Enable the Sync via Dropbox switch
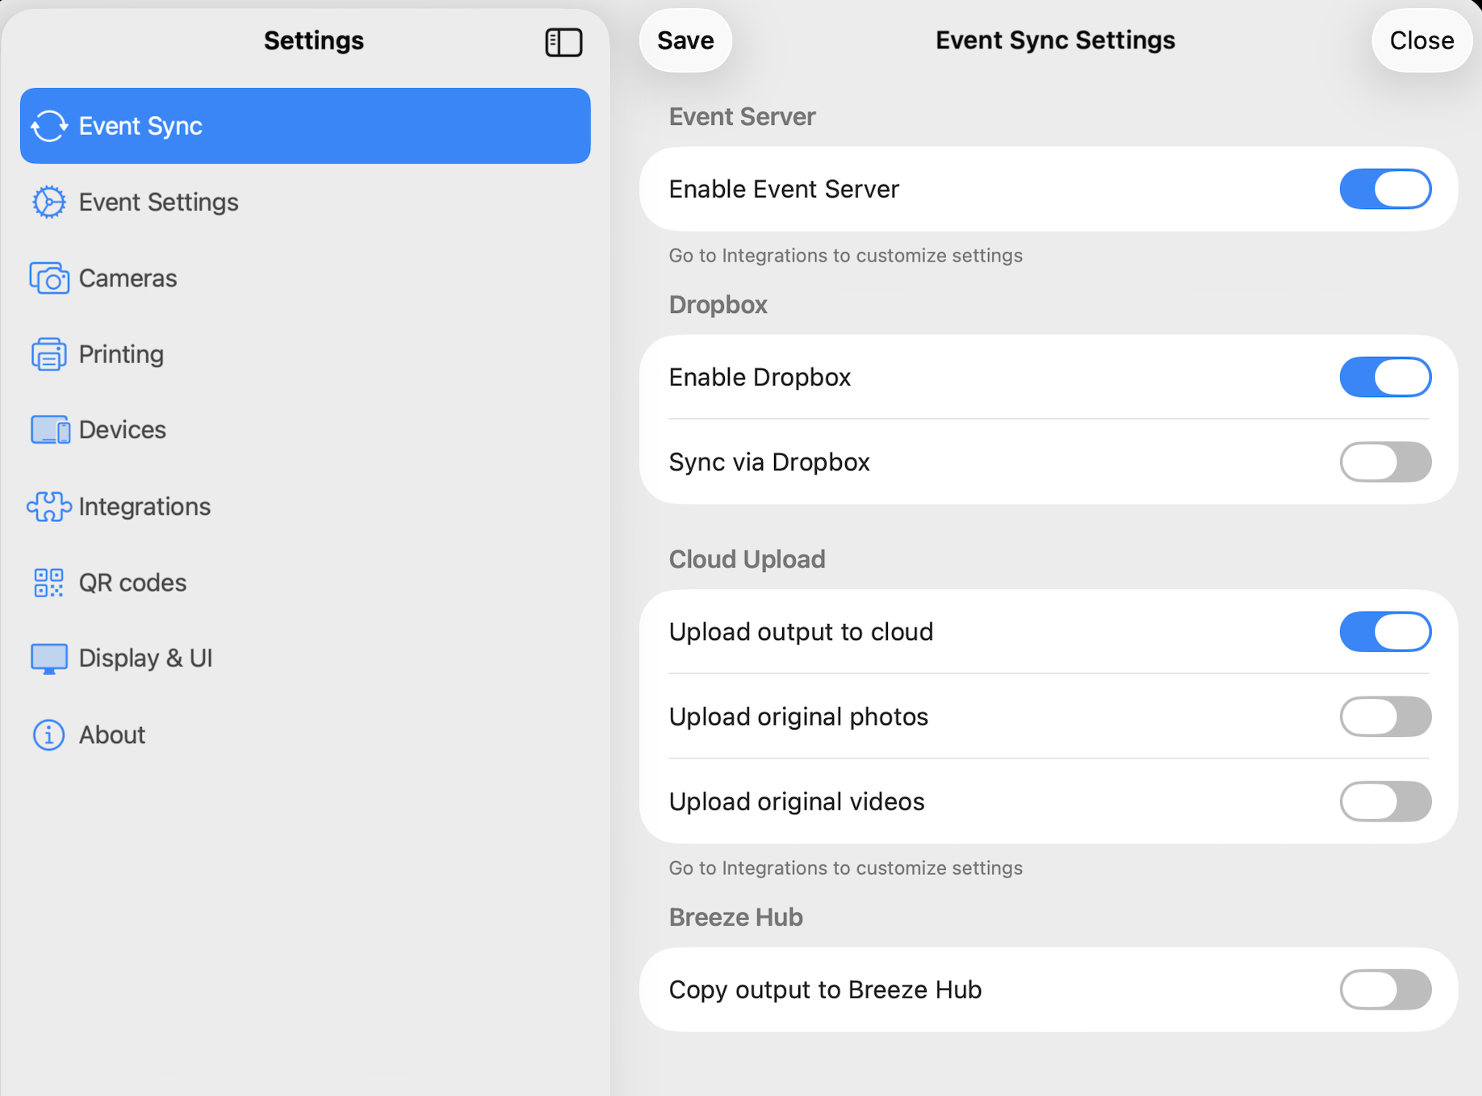Screen dimensions: 1482x1096 tap(1385, 462)
